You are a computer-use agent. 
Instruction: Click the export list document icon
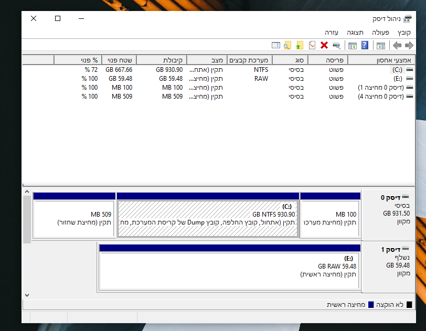click(x=312, y=44)
